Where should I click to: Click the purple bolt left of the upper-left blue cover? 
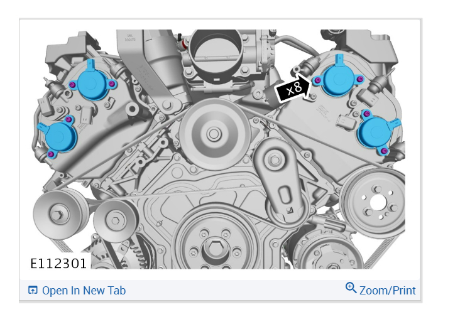point(72,85)
